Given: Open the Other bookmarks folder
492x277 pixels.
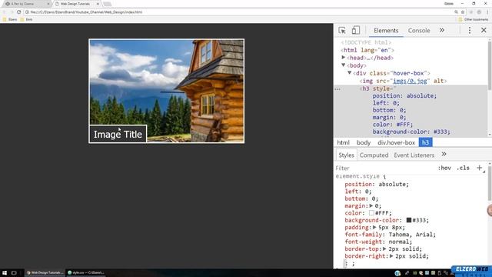Looking at the screenshot, I should tap(474, 19).
